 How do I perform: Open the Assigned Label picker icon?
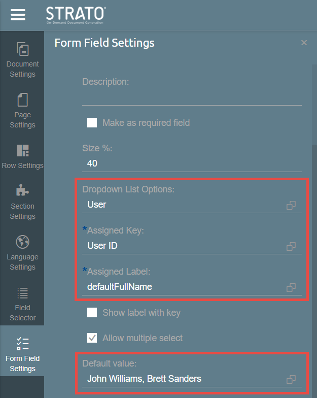pyautogui.click(x=291, y=287)
